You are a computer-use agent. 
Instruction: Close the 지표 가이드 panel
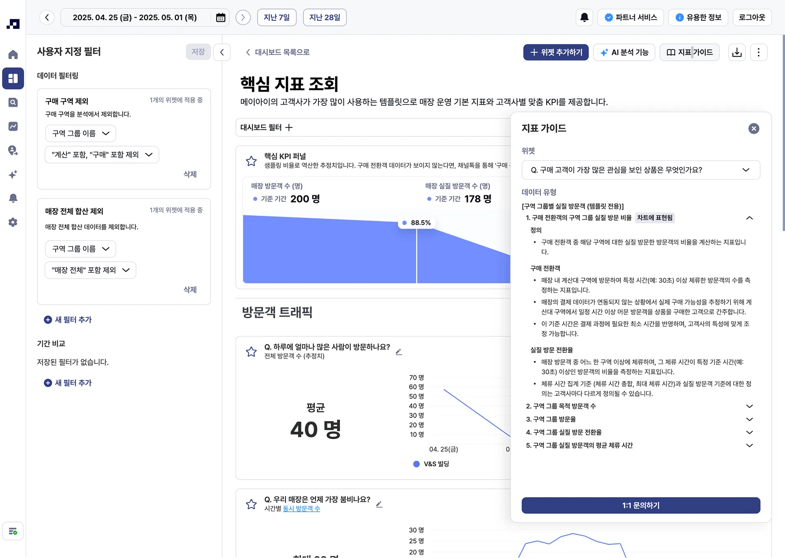[754, 129]
